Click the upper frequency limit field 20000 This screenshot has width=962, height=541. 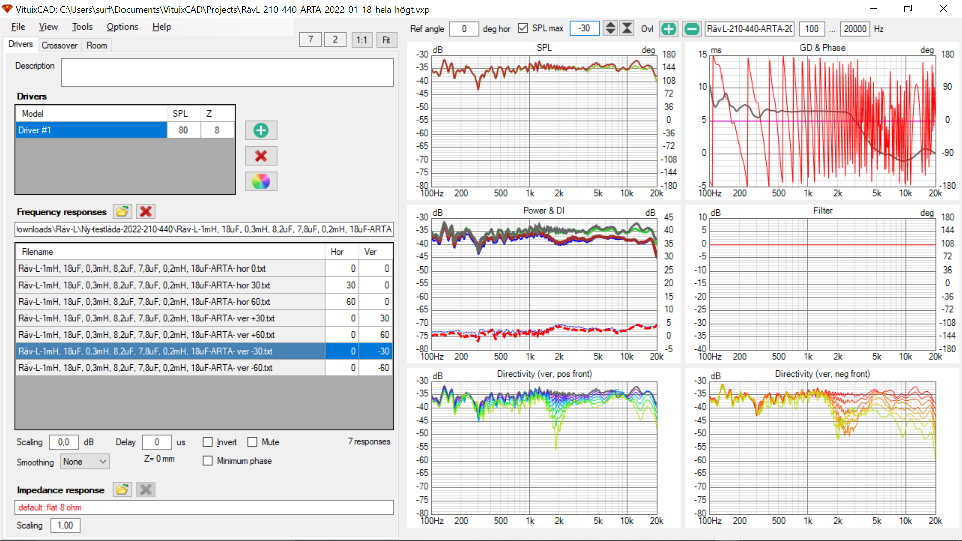855,29
